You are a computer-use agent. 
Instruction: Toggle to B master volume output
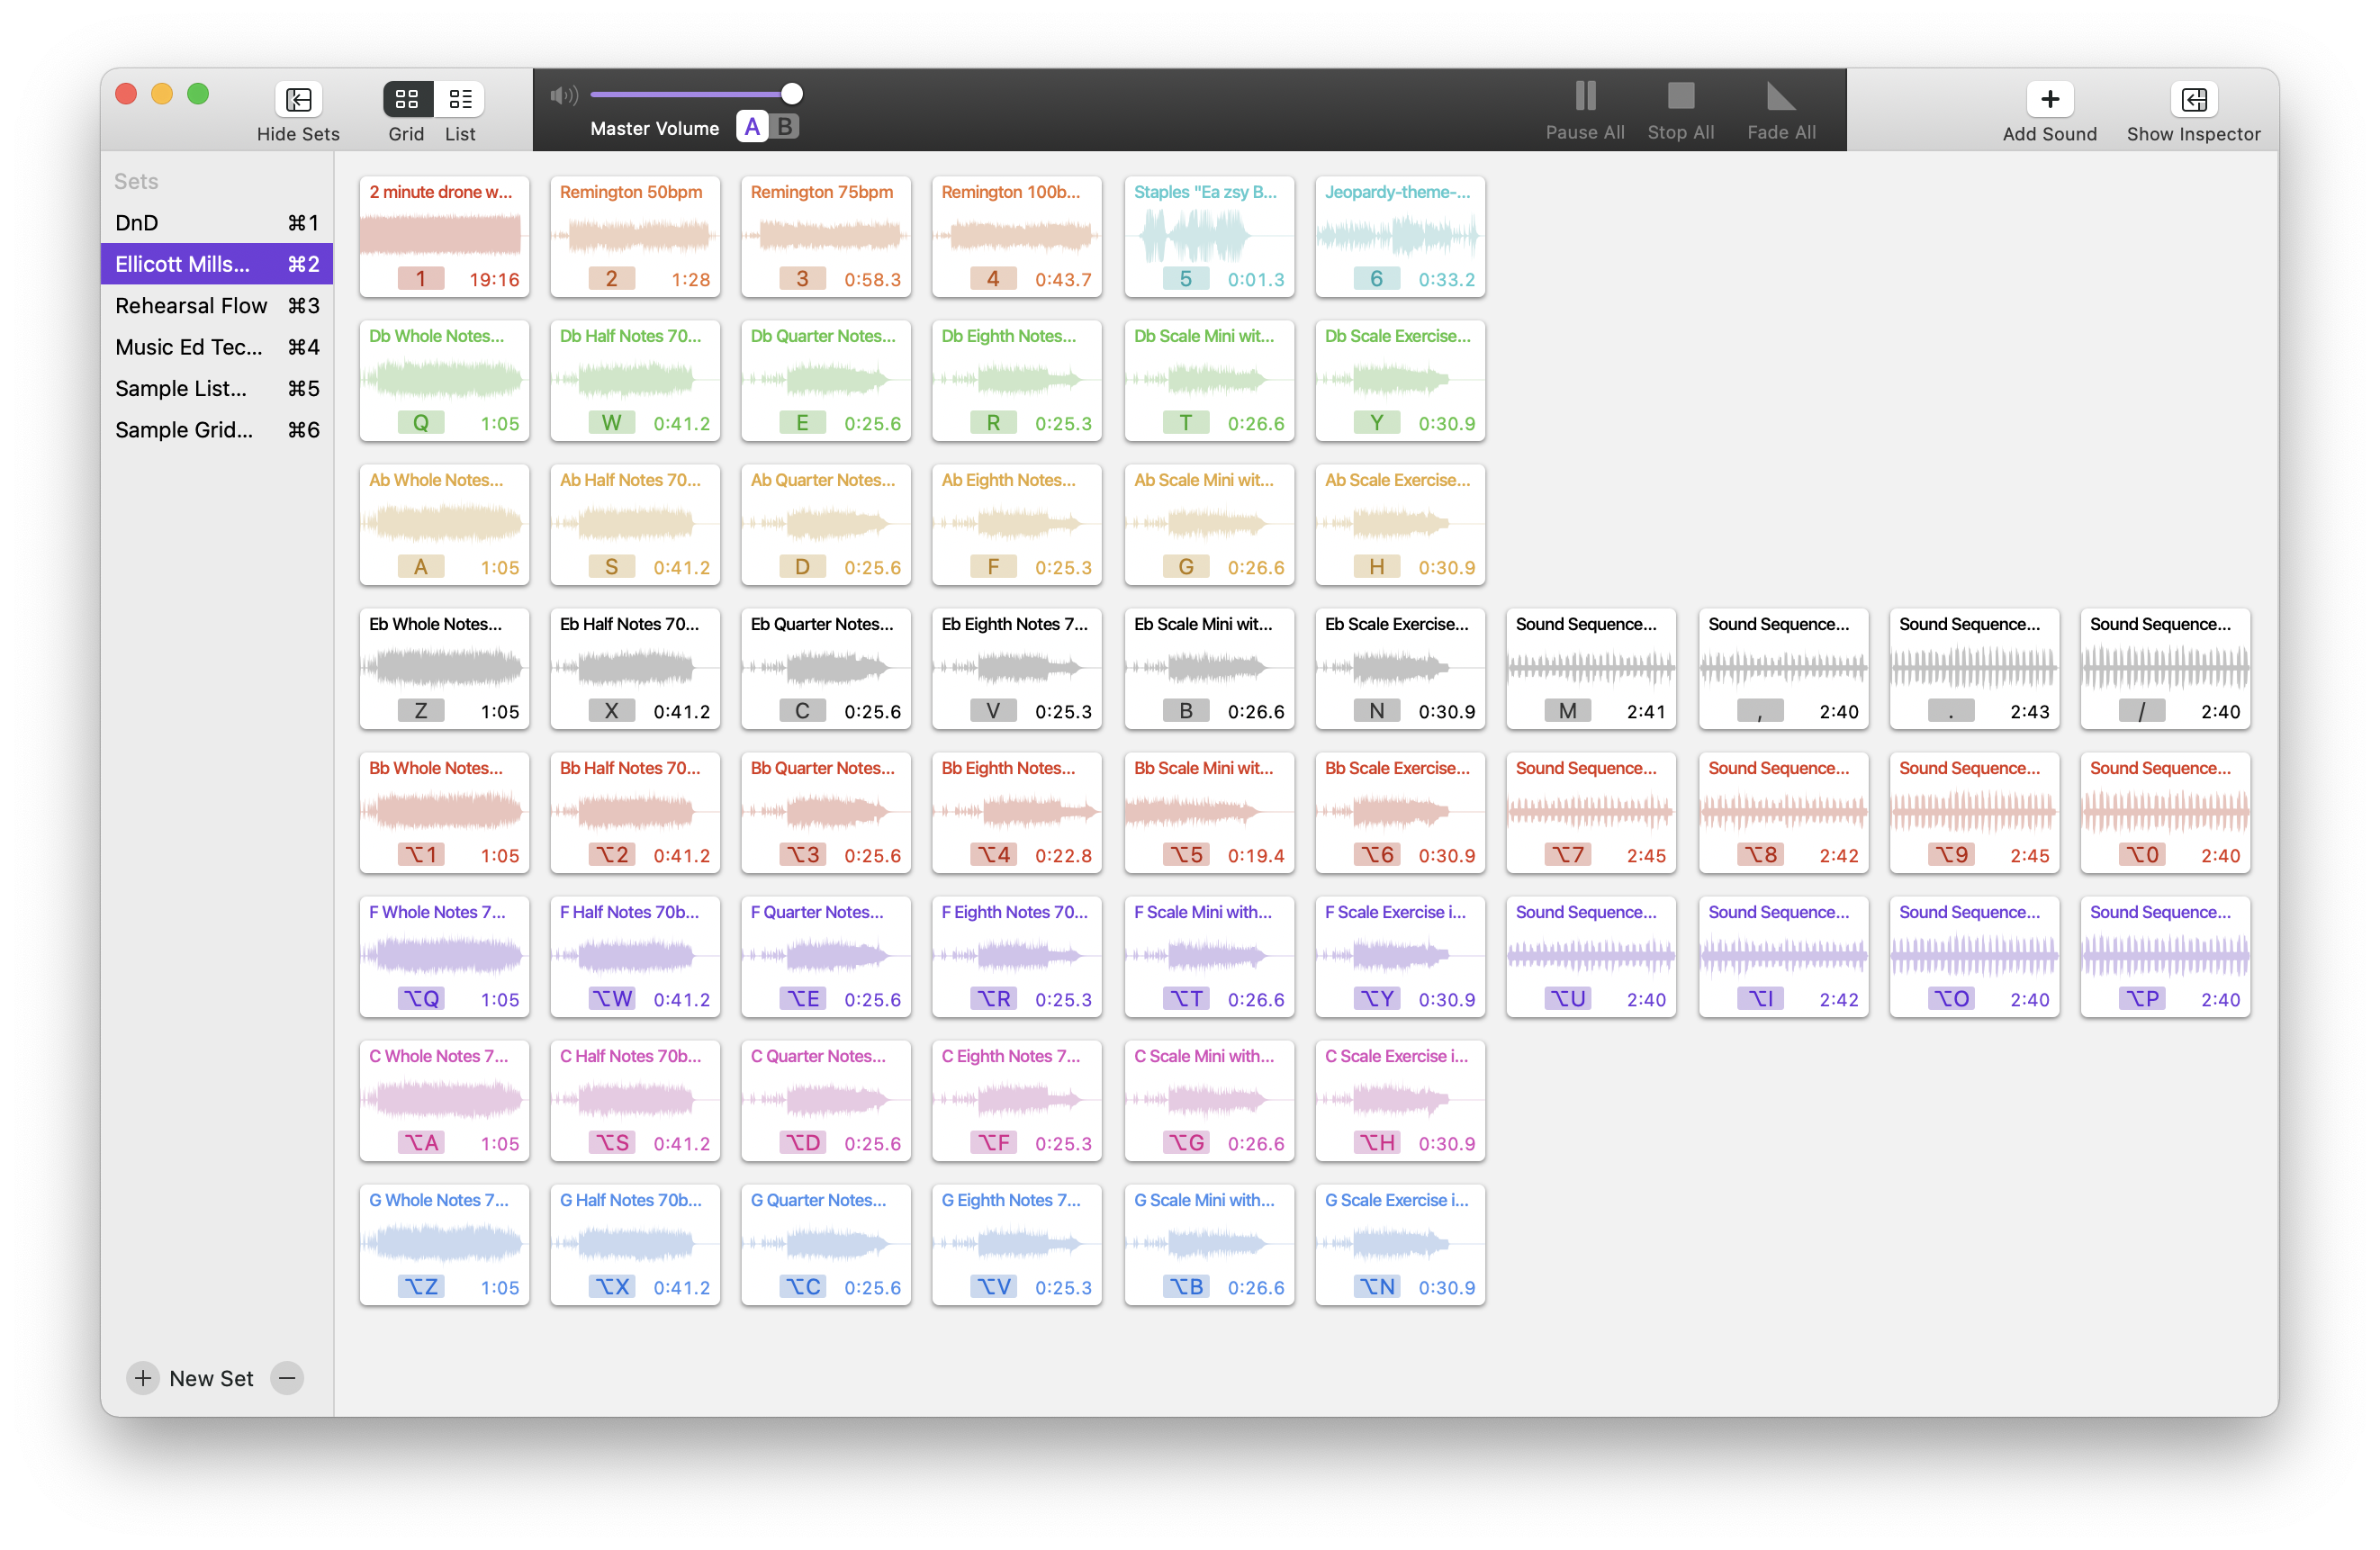782,127
